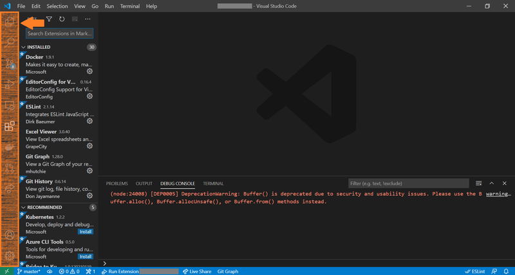Open the Docker view in activity bar
This screenshot has height=275, width=515.
coord(10,147)
